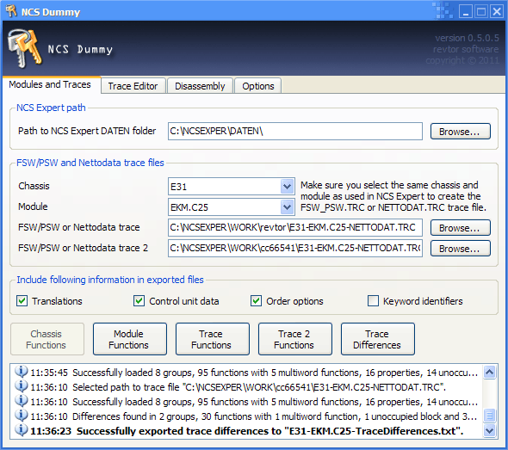Screen dimensions: 508x450
Task: Click the log scrollbar down arrow
Action: (490, 430)
